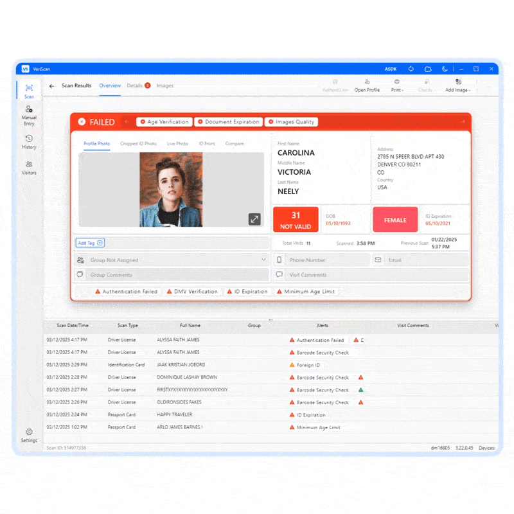Open the Scan section in sidebar

click(29, 91)
